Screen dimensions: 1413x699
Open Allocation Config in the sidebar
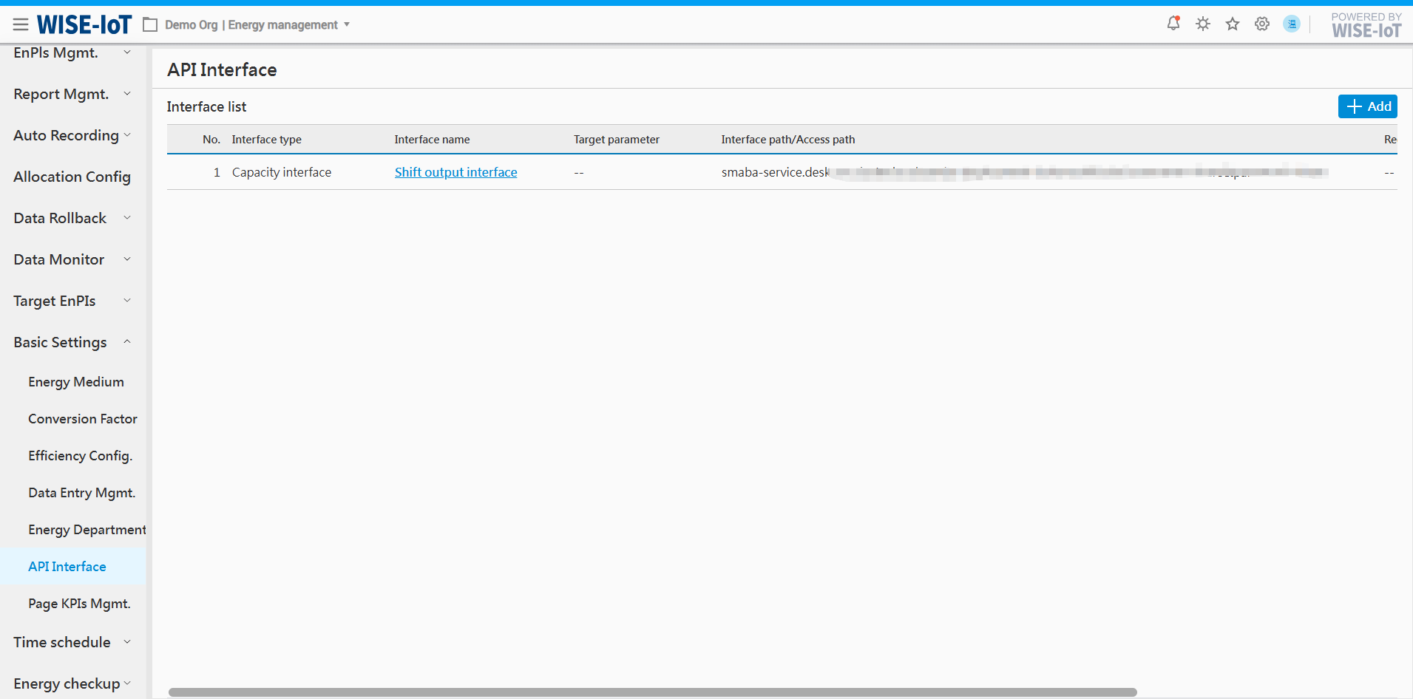(x=72, y=177)
